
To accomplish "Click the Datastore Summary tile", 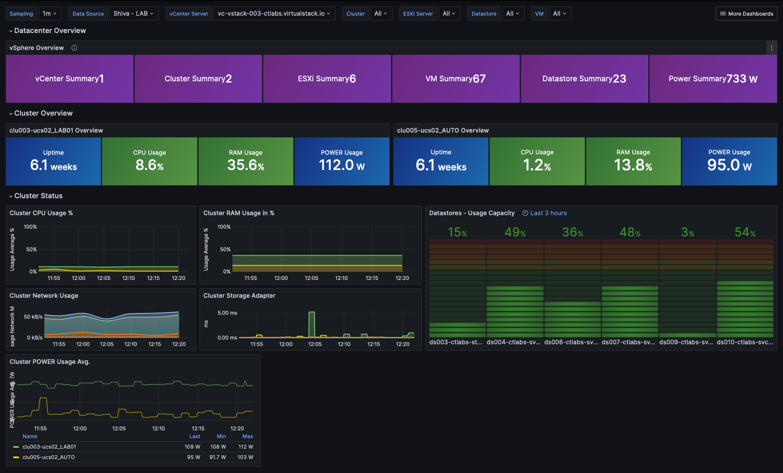I will tap(584, 79).
